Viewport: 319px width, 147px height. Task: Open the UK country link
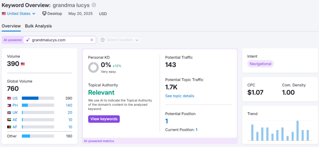pyautogui.click(x=15, y=113)
